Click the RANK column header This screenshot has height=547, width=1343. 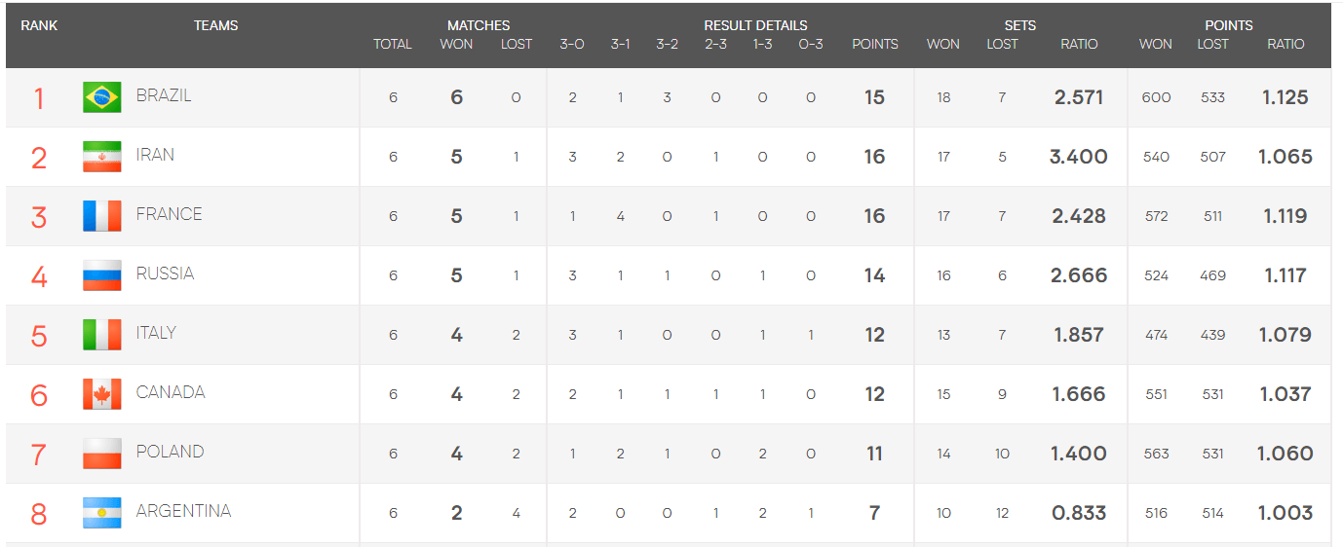[x=39, y=25]
